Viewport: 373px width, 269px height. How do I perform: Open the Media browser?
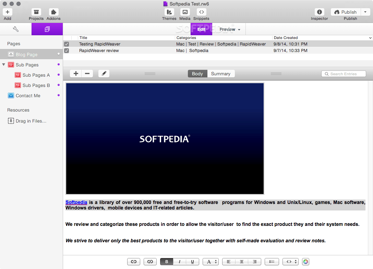click(x=185, y=12)
